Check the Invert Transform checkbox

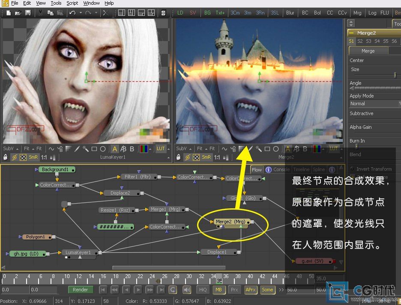352,169
